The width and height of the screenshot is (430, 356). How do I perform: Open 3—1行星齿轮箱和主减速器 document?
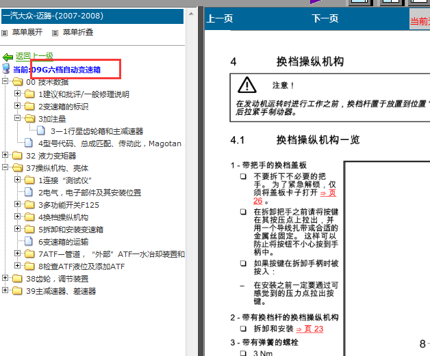pos(97,131)
